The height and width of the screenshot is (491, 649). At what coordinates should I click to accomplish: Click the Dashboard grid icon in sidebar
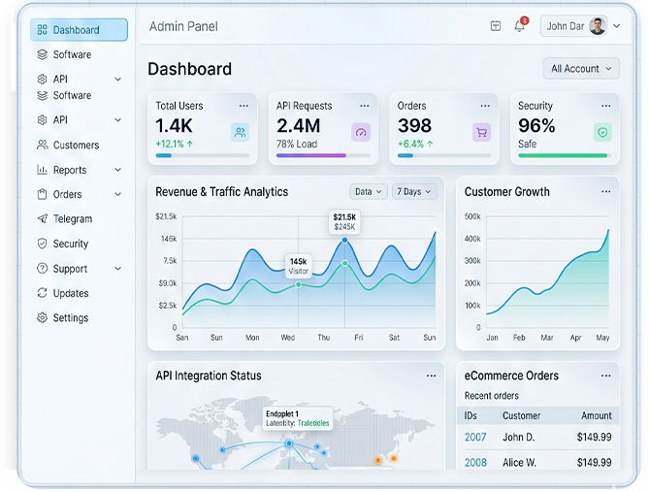pos(43,30)
